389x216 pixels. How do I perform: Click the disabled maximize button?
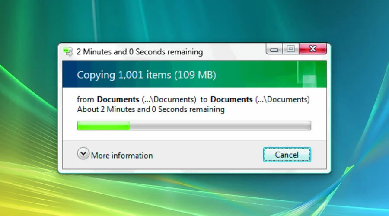(x=291, y=49)
